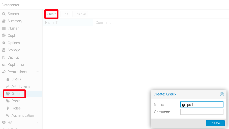Open the Roles sidebar item

click(x=16, y=108)
